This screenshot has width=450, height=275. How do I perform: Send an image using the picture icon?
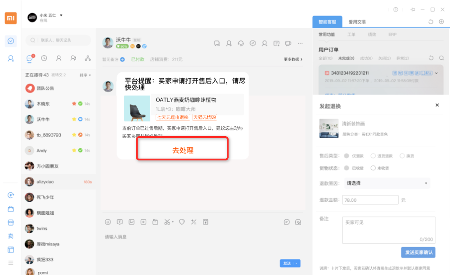coord(132,222)
